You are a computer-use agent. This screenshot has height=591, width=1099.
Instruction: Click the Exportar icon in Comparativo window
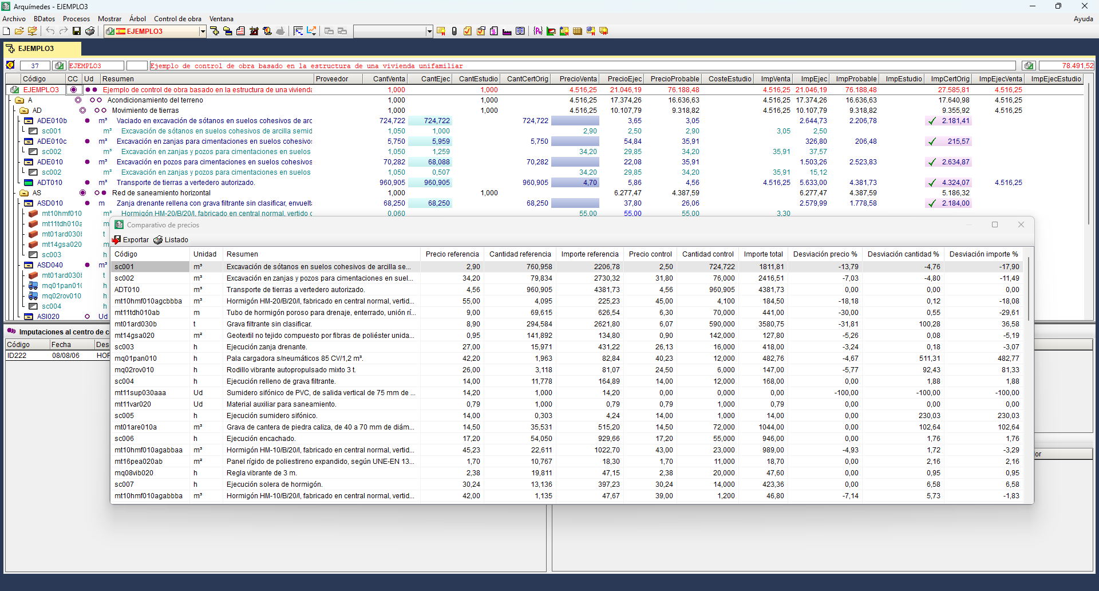pos(117,240)
